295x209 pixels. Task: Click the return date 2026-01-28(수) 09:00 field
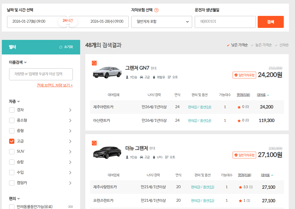pos(99,22)
